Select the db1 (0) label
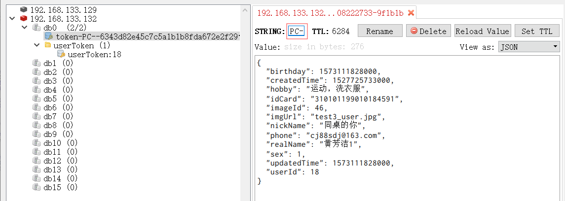The image size is (565, 201). 58,63
